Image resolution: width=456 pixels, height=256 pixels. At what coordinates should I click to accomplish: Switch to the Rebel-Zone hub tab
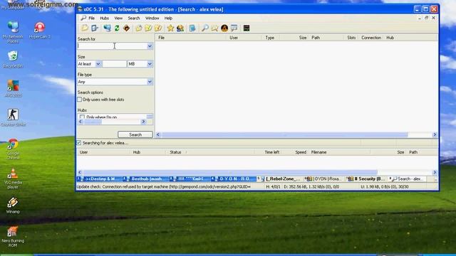tap(280, 178)
